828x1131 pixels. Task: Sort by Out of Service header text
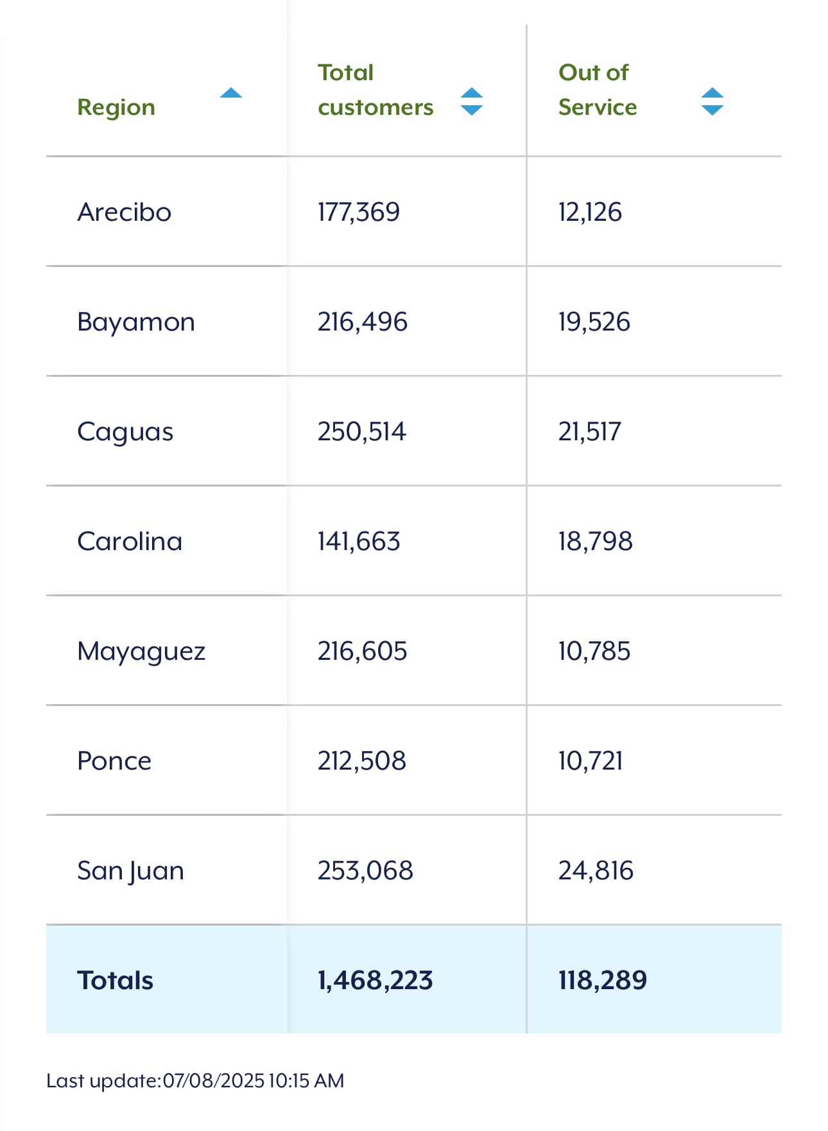(598, 90)
